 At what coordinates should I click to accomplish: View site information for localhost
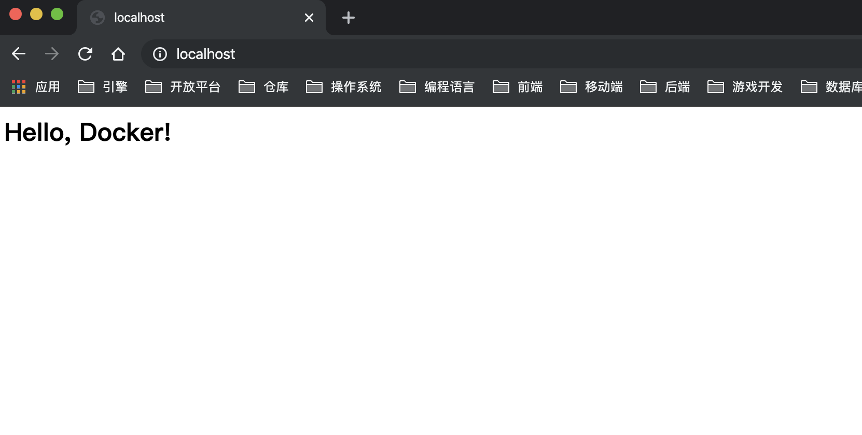160,54
